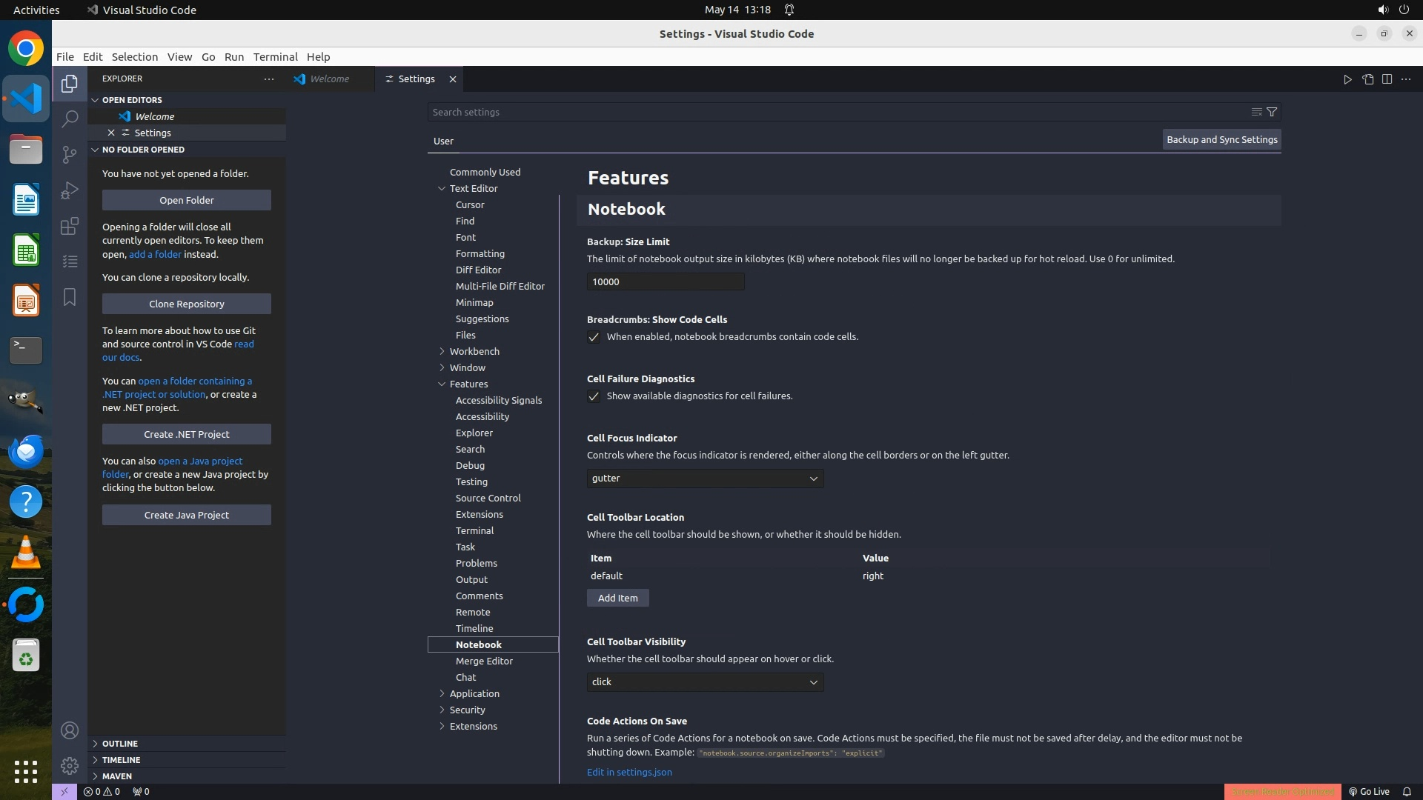This screenshot has height=800, width=1423.
Task: Toggle the Cell Failure Diagnostics checkbox
Action: coord(594,396)
